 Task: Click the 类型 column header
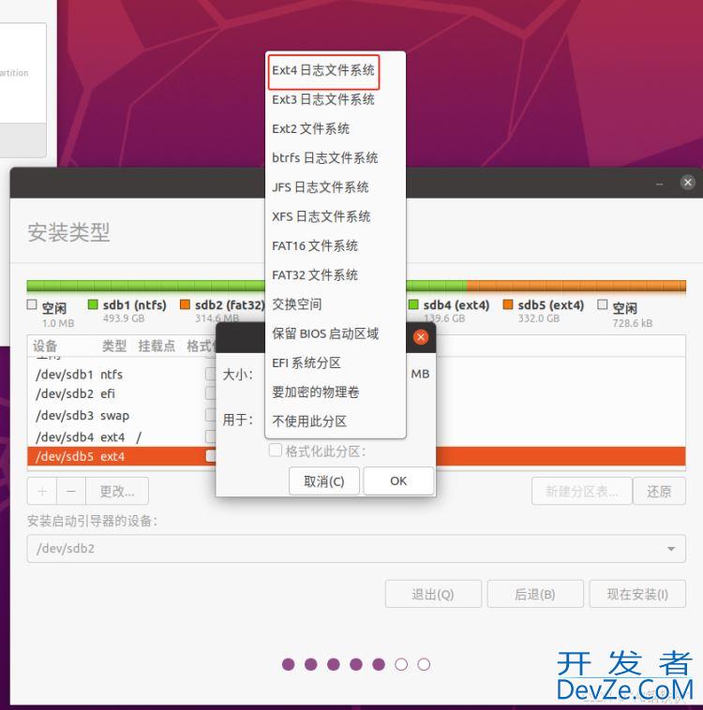click(113, 347)
